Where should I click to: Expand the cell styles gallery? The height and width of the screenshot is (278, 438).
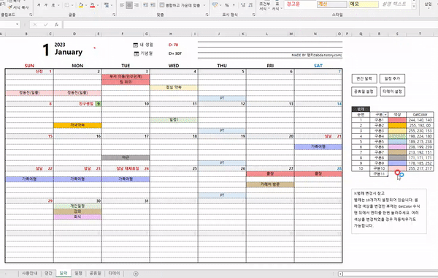pyautogui.click(x=414, y=7)
